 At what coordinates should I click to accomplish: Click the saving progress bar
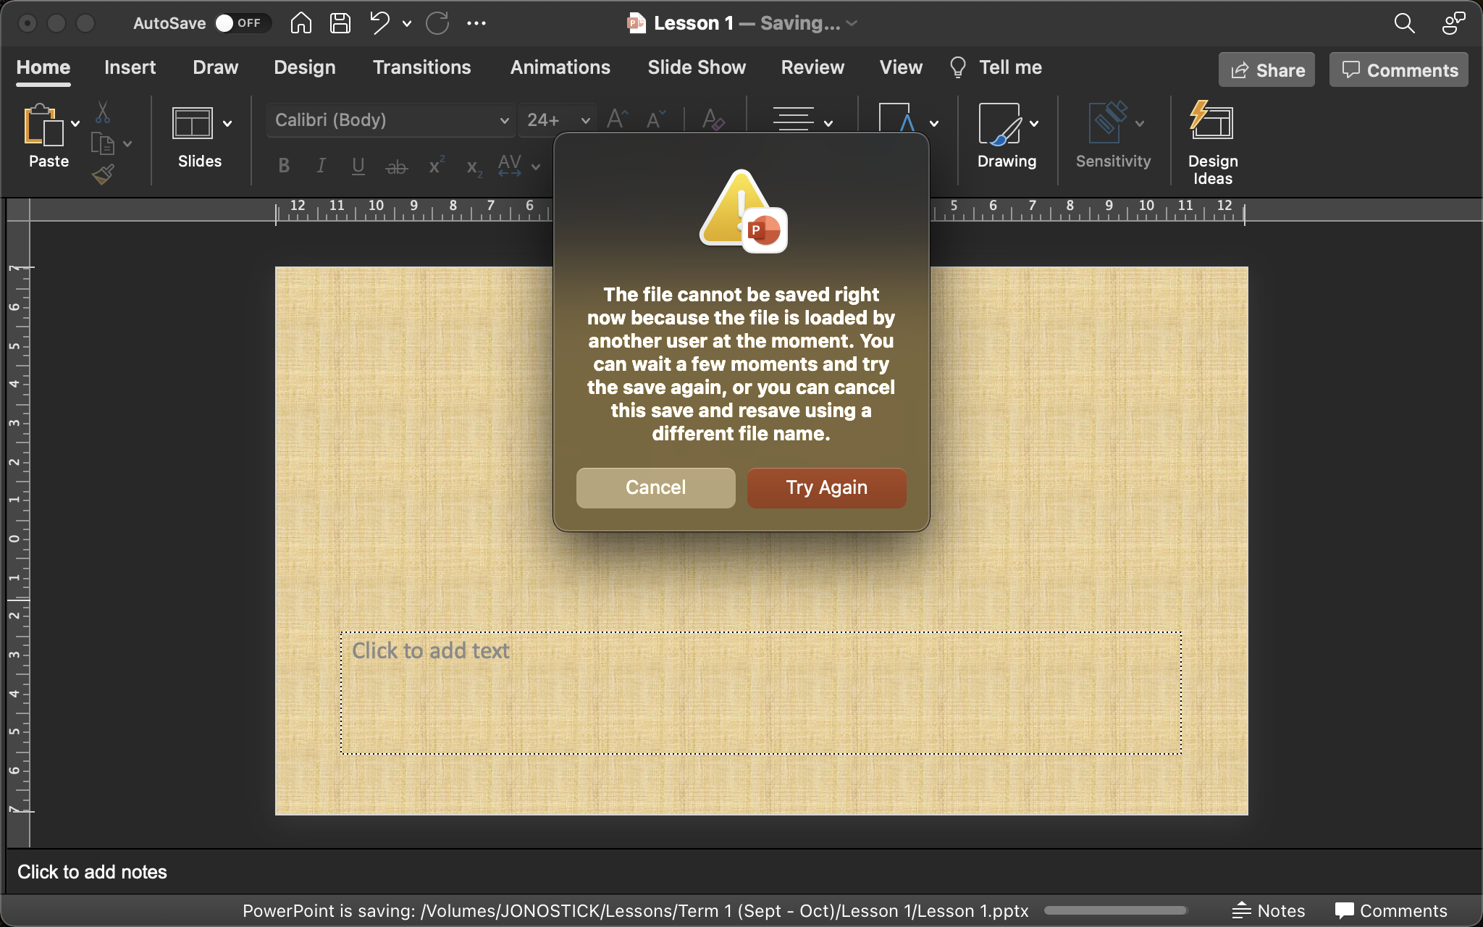click(x=1114, y=910)
